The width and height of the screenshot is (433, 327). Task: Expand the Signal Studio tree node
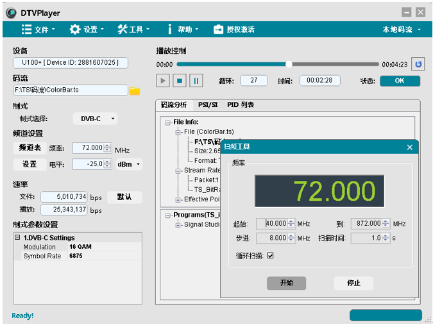click(x=178, y=225)
